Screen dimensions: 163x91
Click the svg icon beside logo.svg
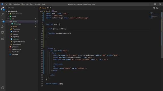point(11,37)
